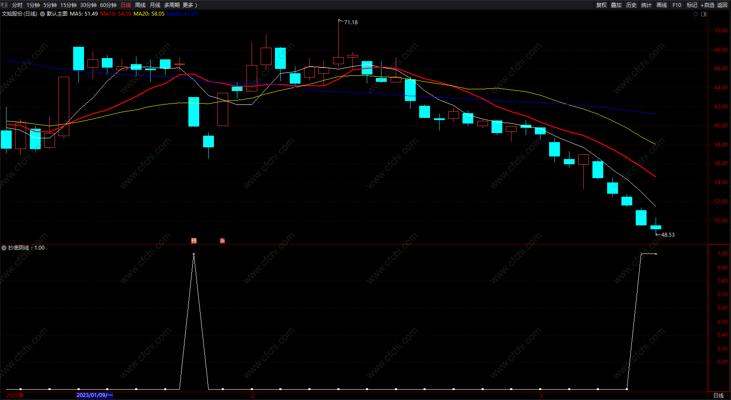This screenshot has height=400, width=731.
Task: Open the 抄底阴线 indicator dropdown arrow
Action: tap(4, 248)
